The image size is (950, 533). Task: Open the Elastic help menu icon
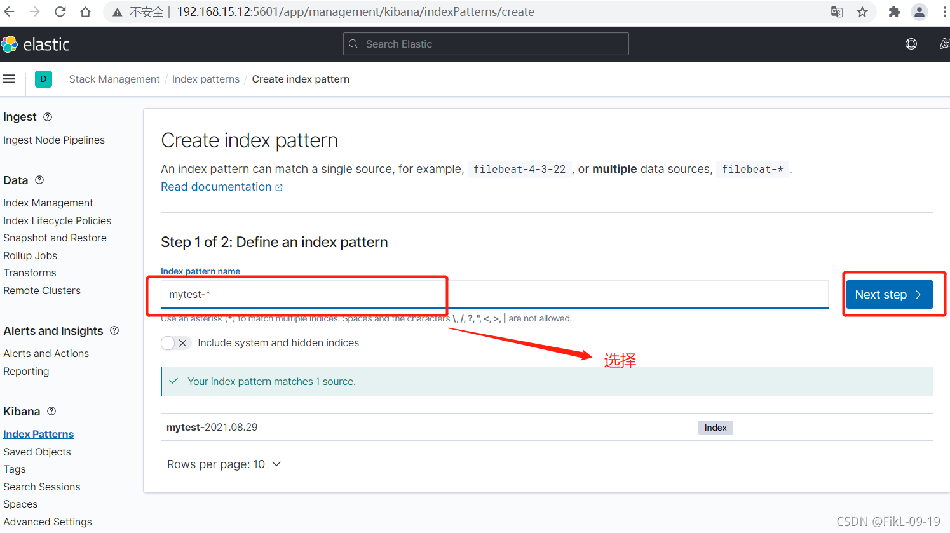click(911, 44)
